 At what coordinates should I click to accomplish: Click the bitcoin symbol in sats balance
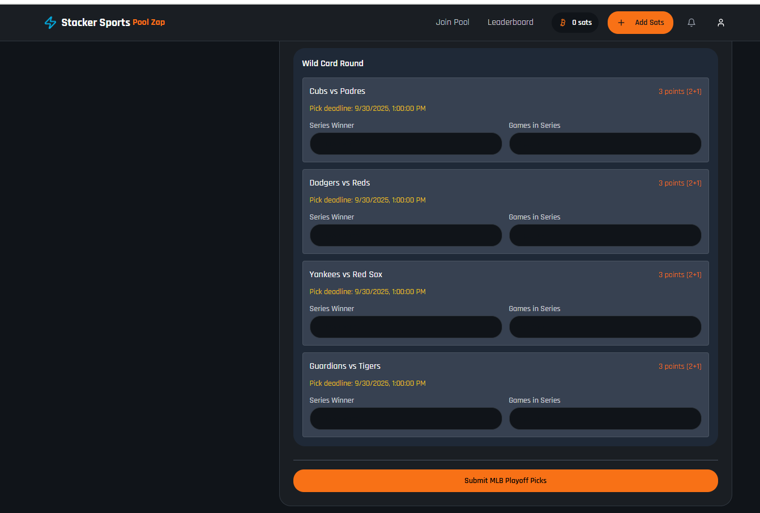click(562, 23)
